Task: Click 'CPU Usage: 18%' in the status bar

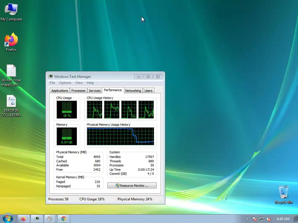Action: pyautogui.click(x=92, y=199)
